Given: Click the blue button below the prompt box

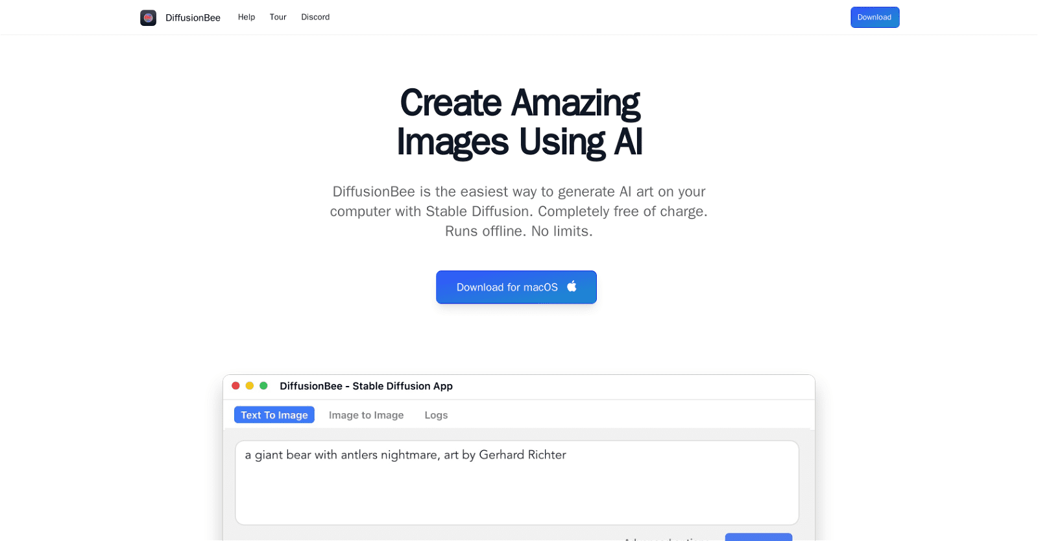Looking at the screenshot, I should [x=758, y=537].
